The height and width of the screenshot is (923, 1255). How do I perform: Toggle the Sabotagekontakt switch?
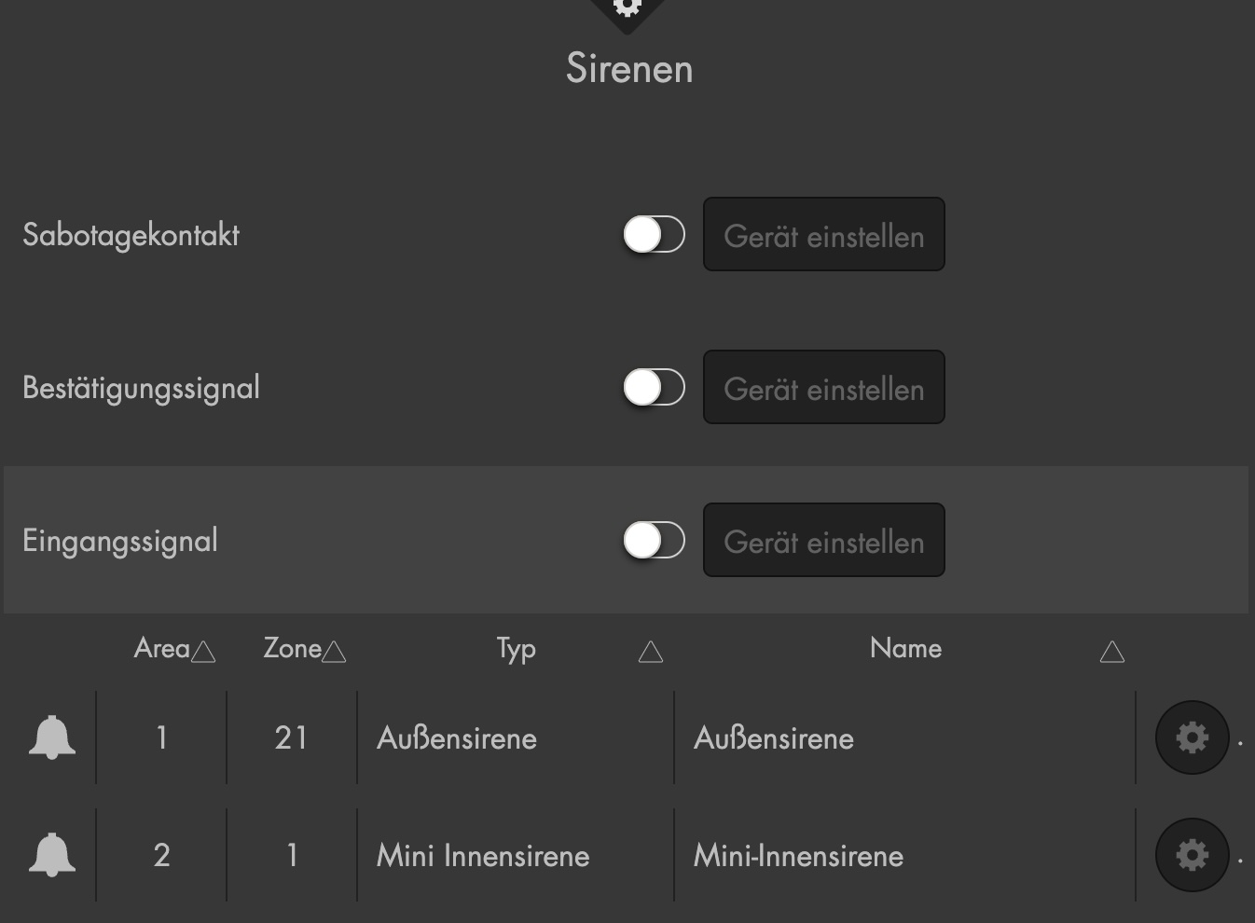[x=654, y=235]
